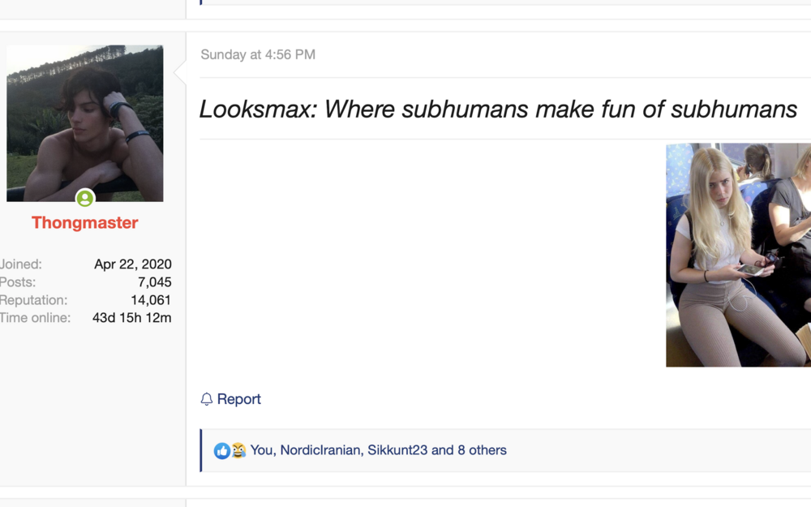The width and height of the screenshot is (811, 507).
Task: Click the laughing-crying emoji reaction icon
Action: 238,450
